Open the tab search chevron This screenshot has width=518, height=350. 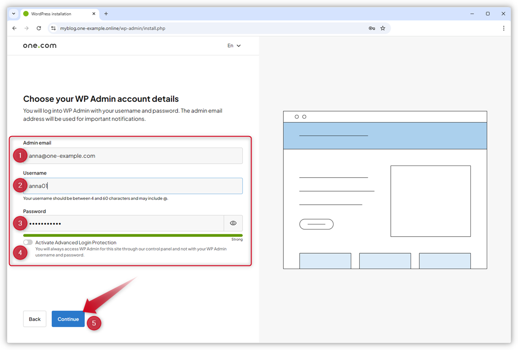(13, 14)
